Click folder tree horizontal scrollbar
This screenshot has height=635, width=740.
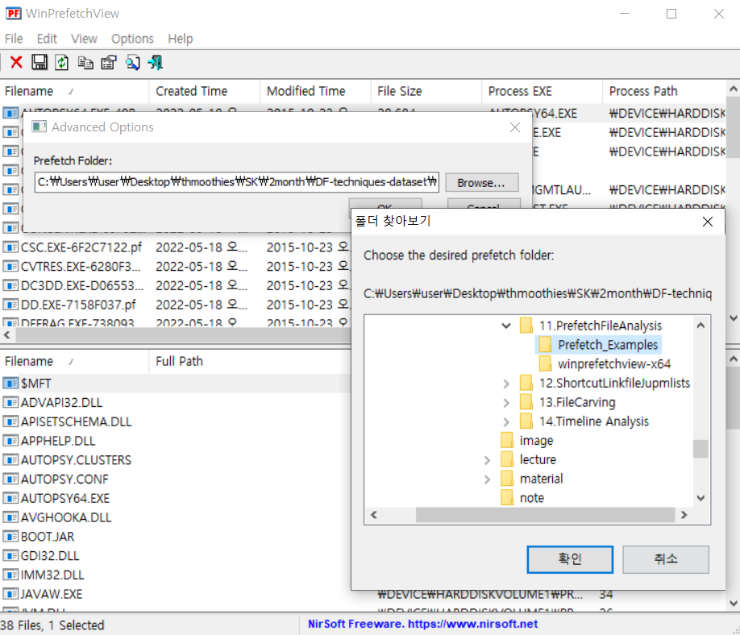coord(545,515)
